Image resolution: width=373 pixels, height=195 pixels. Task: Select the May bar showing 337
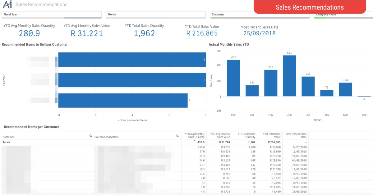[x=271, y=83]
